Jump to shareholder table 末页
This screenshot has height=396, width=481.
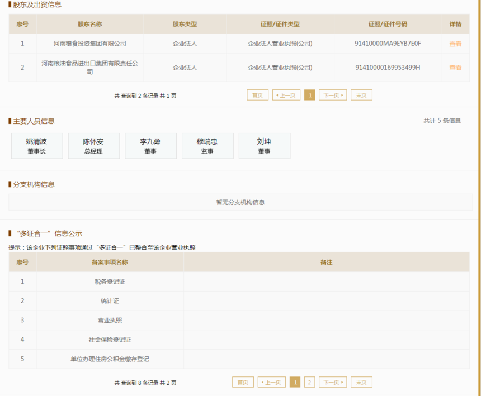point(361,95)
